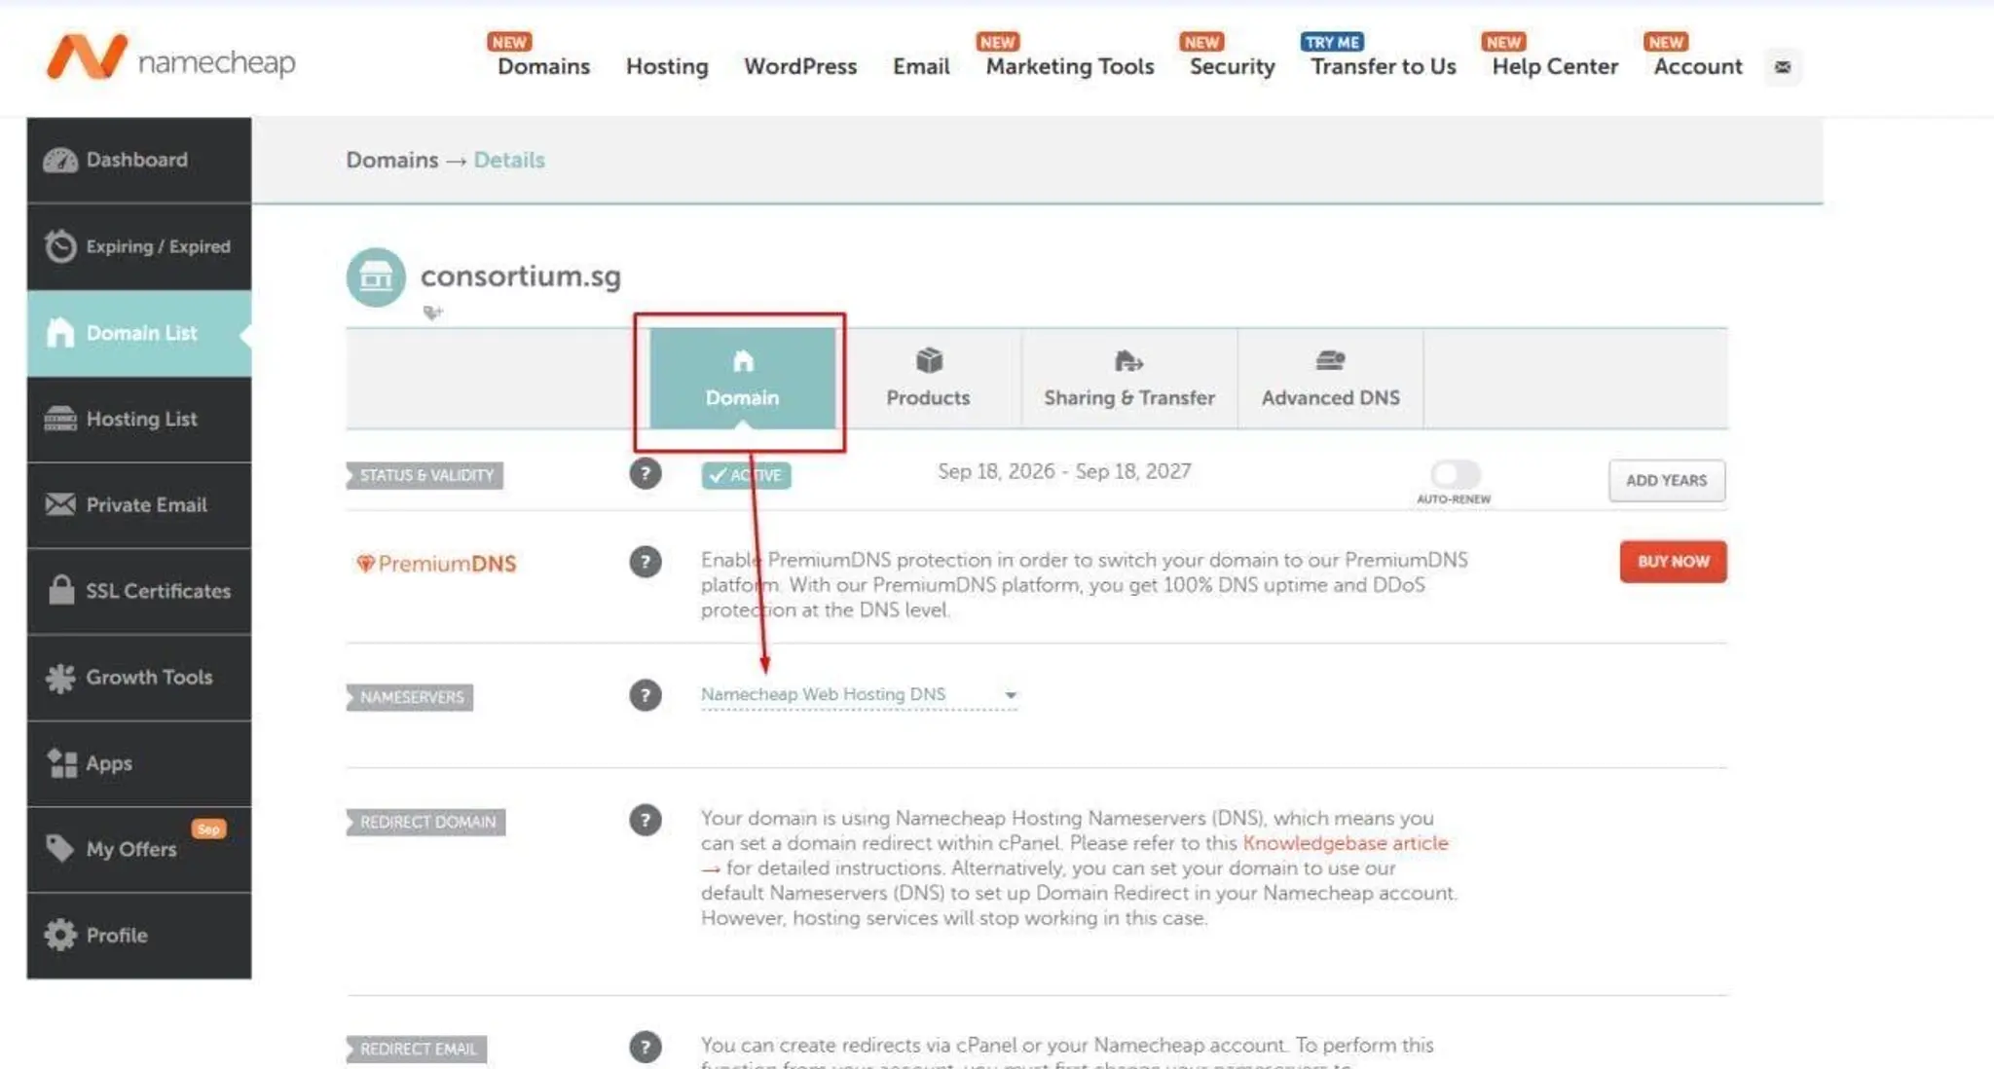
Task: Click the Profile gear icon in sidebar
Action: coord(60,935)
